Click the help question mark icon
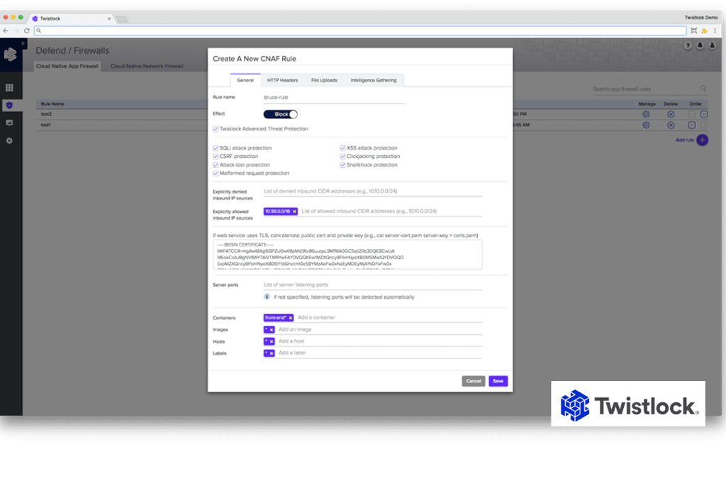 pyautogui.click(x=688, y=45)
